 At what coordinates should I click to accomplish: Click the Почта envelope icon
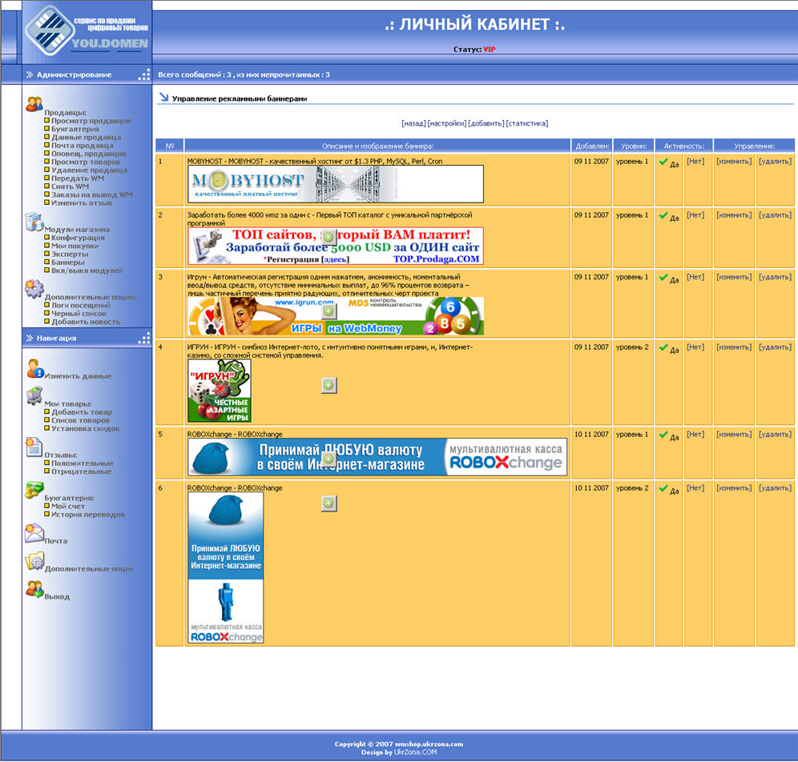pos(34,533)
